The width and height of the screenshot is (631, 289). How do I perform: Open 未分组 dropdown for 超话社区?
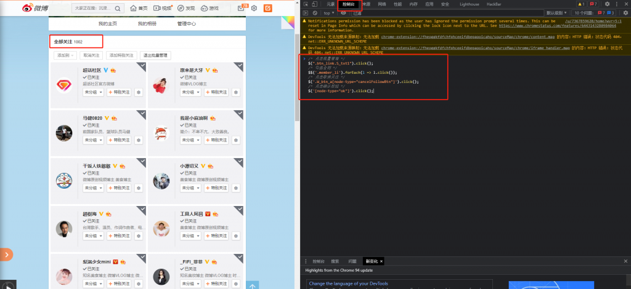pos(94,92)
